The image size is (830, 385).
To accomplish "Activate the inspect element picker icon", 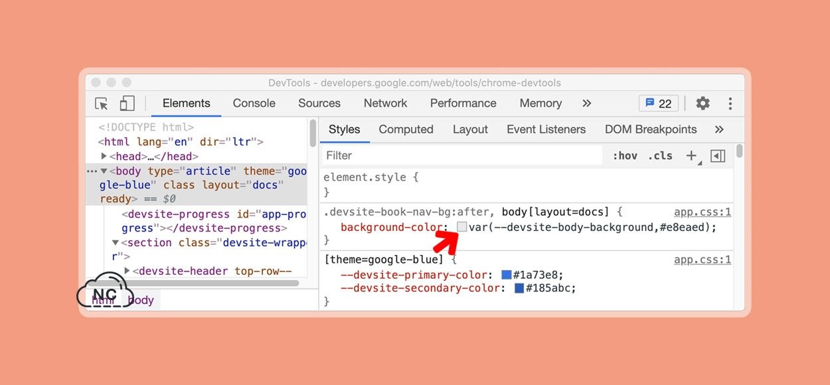I will click(102, 104).
